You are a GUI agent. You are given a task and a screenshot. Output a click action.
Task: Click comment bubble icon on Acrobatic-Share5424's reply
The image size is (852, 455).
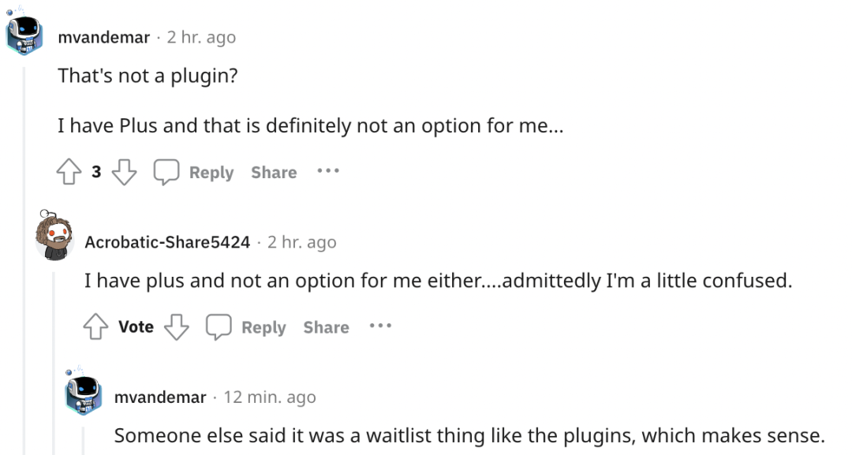(x=219, y=327)
